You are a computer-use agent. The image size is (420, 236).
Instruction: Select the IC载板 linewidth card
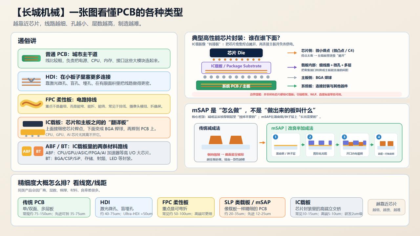click(326, 207)
